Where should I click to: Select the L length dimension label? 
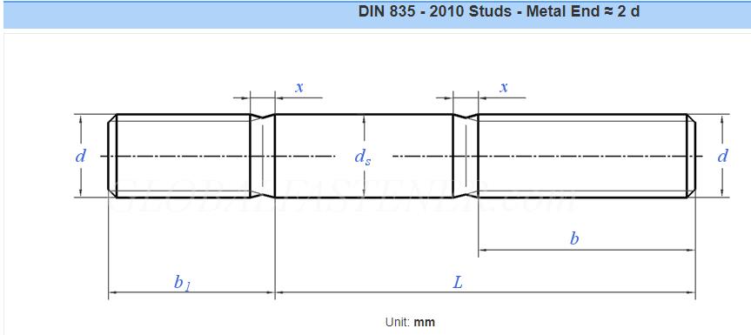pyautogui.click(x=459, y=282)
